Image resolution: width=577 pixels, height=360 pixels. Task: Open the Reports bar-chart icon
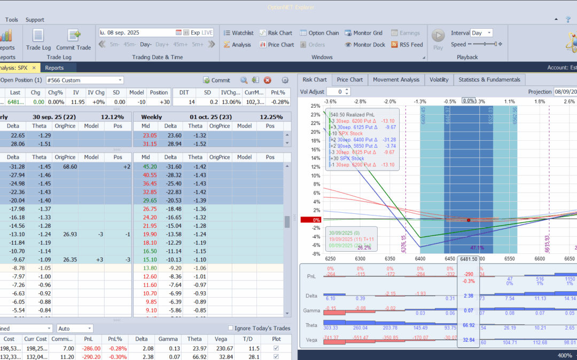pos(6,36)
